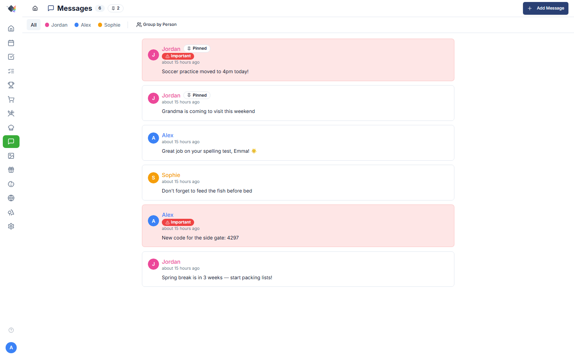
Task: Open the smiley face sidebar icon
Action: tap(11, 184)
